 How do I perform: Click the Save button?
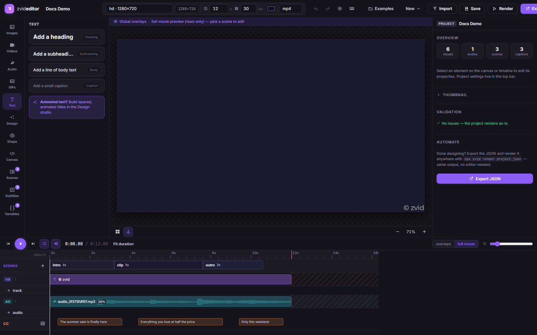[x=472, y=9]
